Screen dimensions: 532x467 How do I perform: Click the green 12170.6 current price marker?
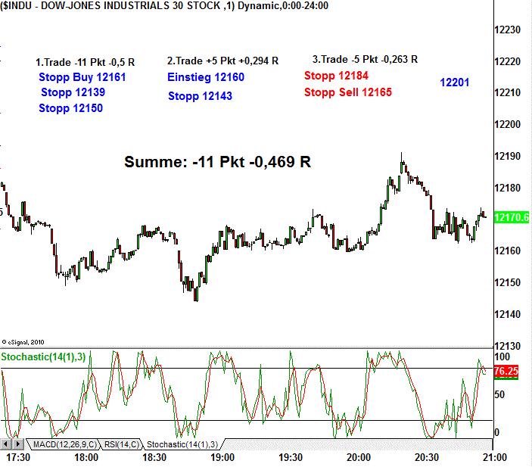pyautogui.click(x=512, y=217)
